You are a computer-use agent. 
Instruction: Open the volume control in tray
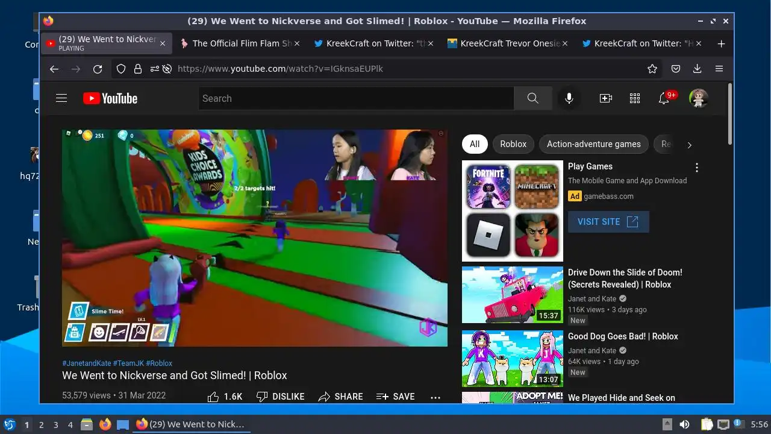(x=684, y=424)
